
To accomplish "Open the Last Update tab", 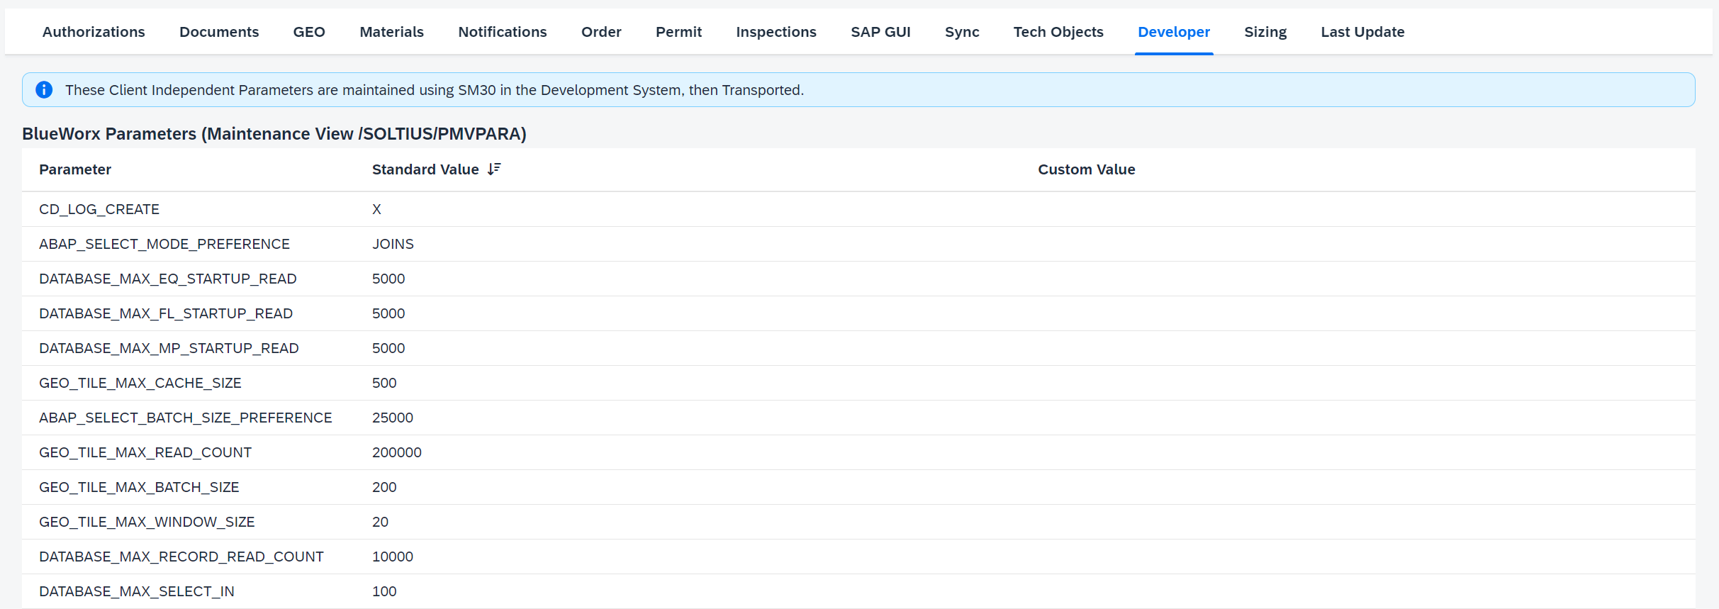I will [x=1362, y=32].
